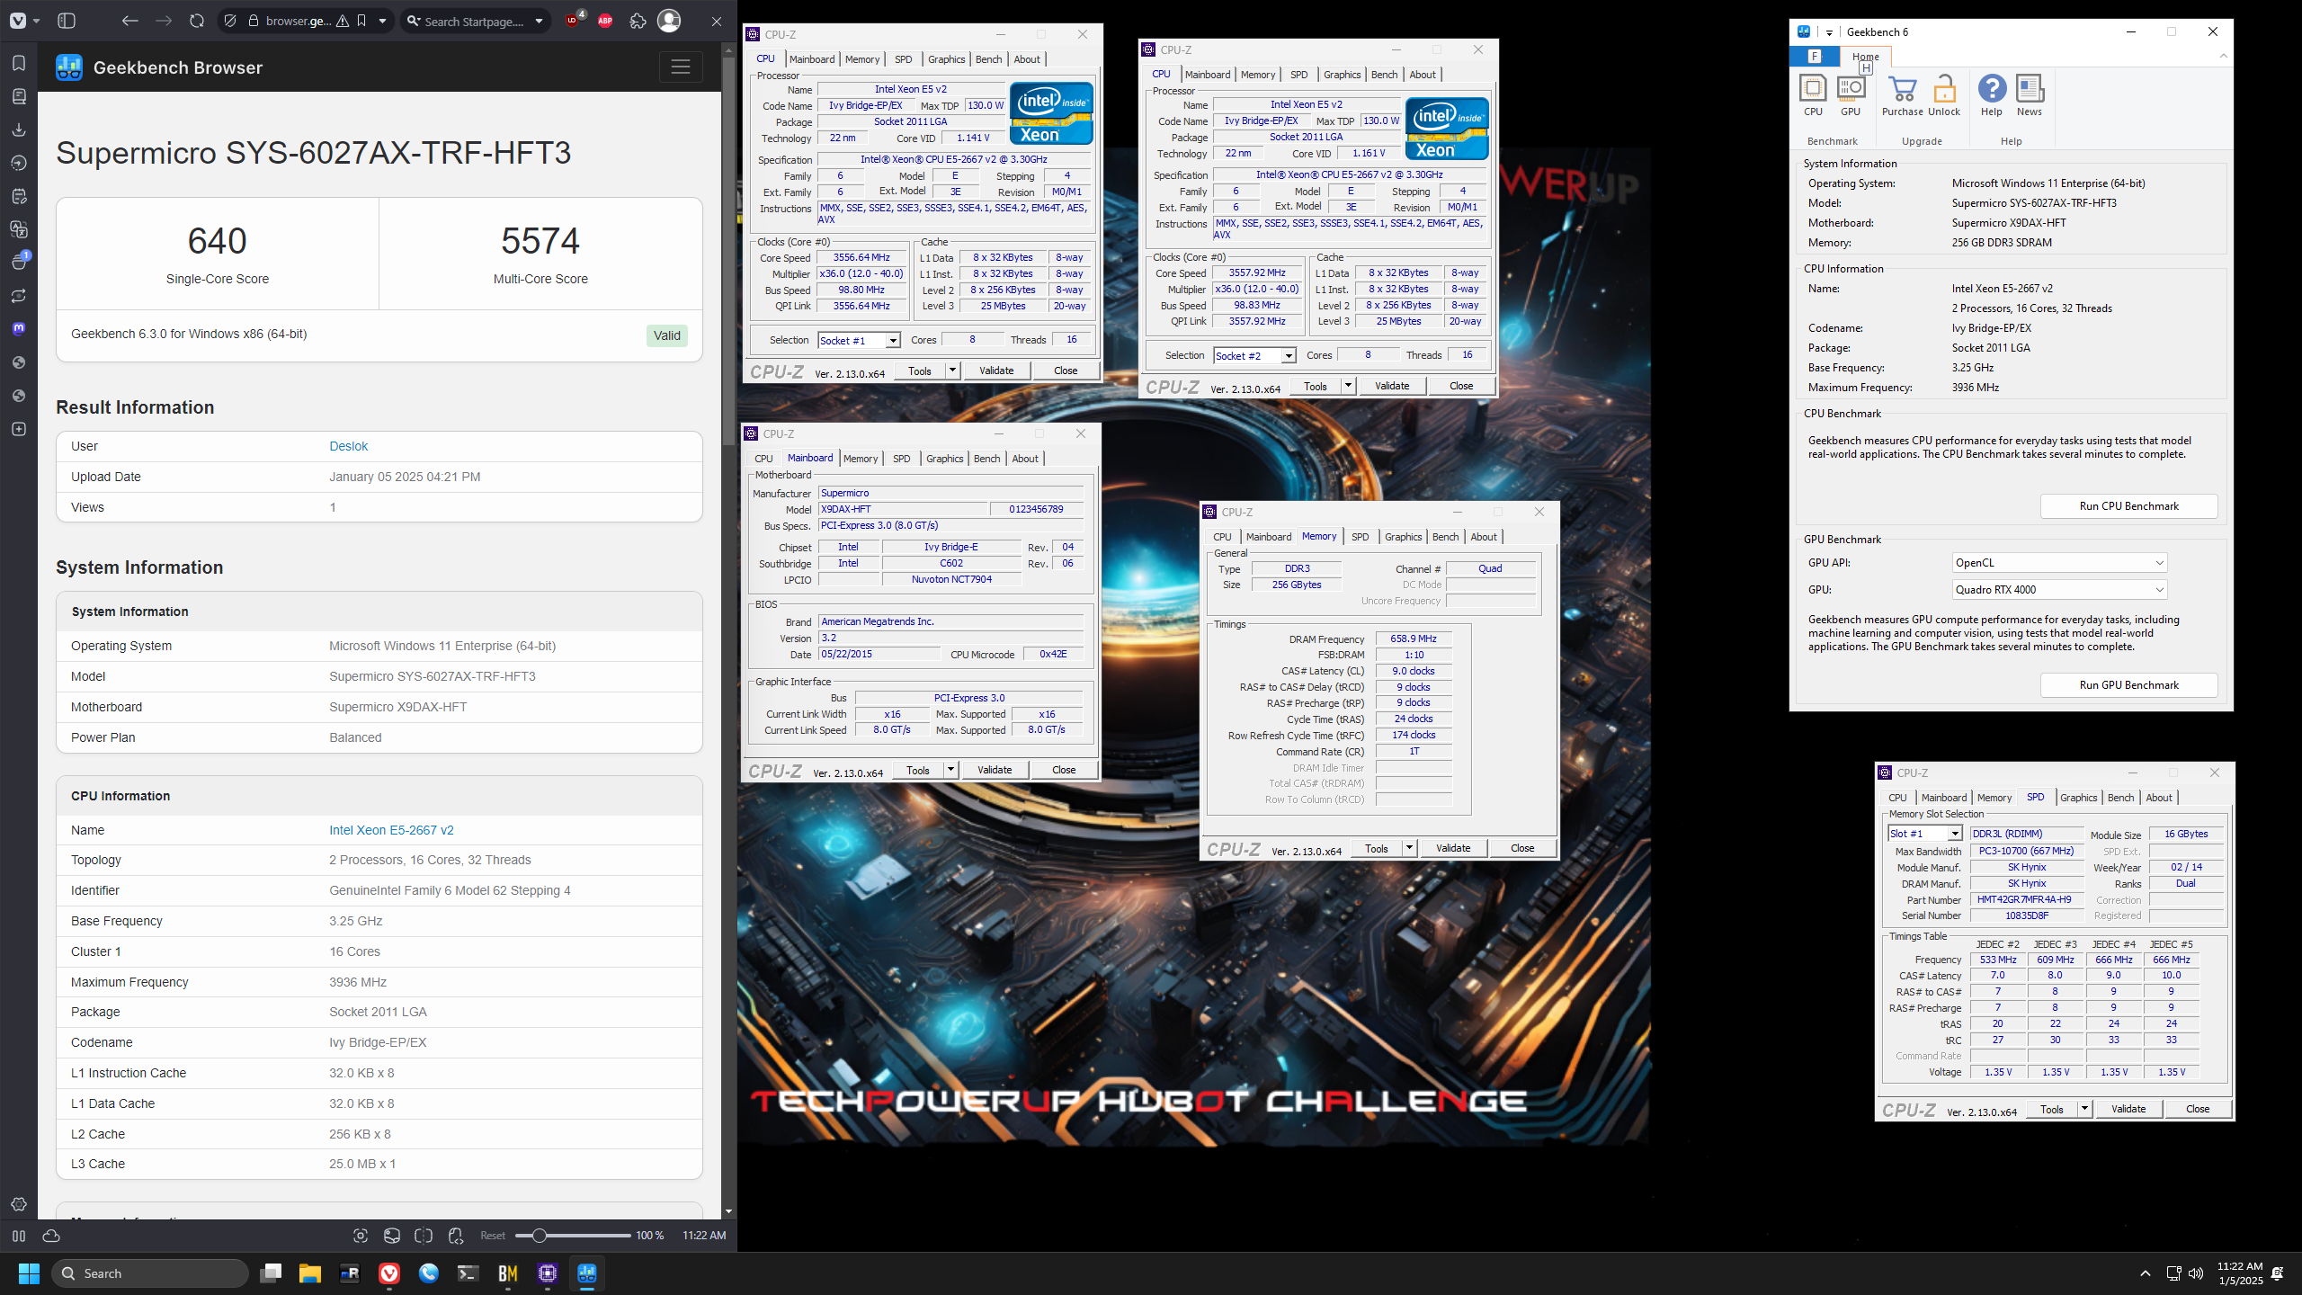Open the History side panel
The height and width of the screenshot is (1295, 2302).
click(19, 163)
